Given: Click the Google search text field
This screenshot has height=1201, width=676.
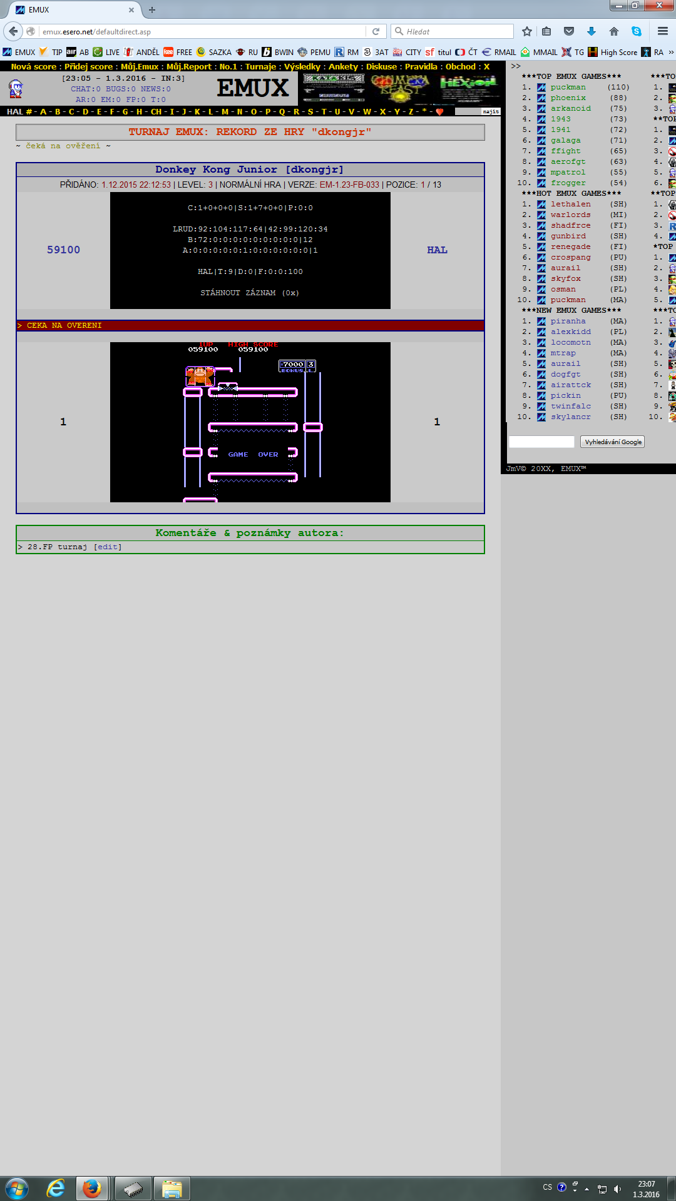Looking at the screenshot, I should tap(541, 442).
